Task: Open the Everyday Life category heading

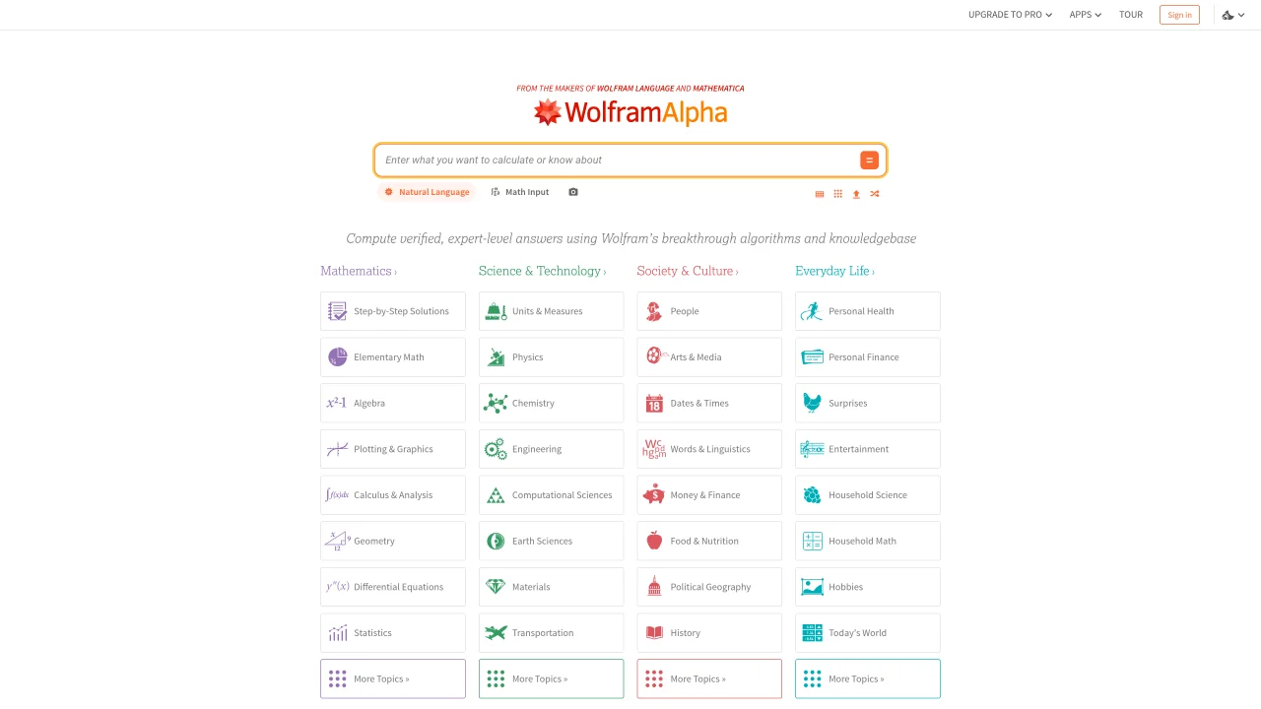Action: coord(834,271)
